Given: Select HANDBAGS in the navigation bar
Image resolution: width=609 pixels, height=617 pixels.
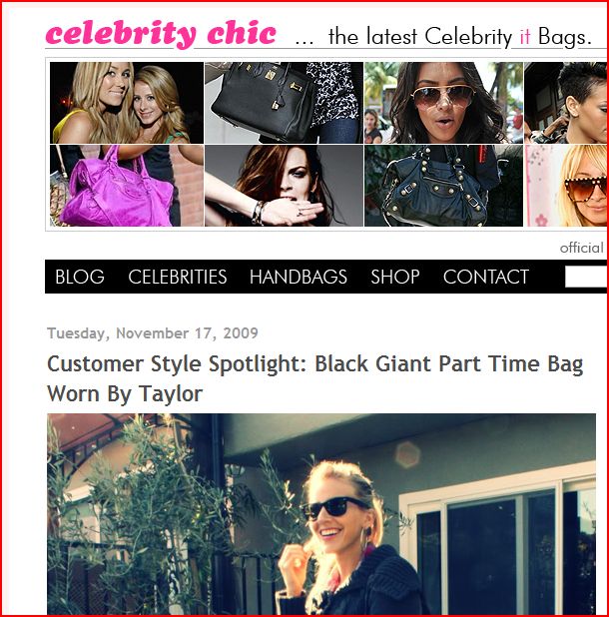Looking at the screenshot, I should (299, 277).
